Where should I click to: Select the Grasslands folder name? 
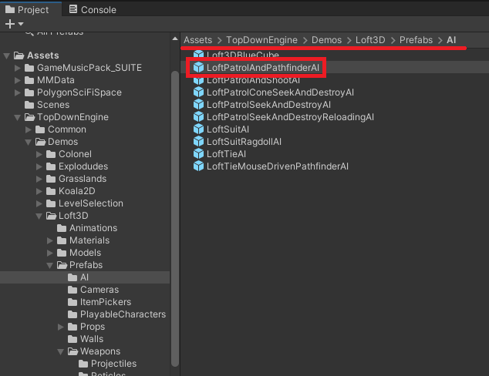coord(83,179)
